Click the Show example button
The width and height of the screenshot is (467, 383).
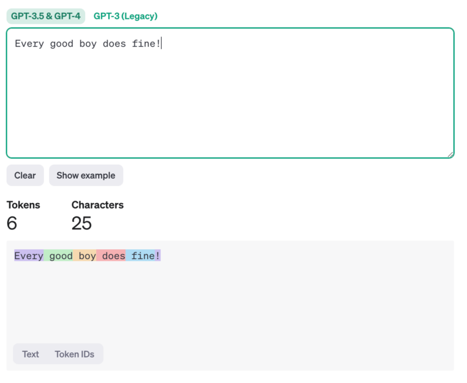tap(86, 176)
